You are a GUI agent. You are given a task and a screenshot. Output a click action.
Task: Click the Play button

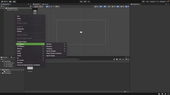81,2
